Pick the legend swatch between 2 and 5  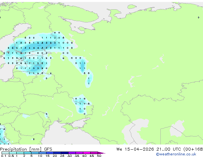click(x=28, y=153)
